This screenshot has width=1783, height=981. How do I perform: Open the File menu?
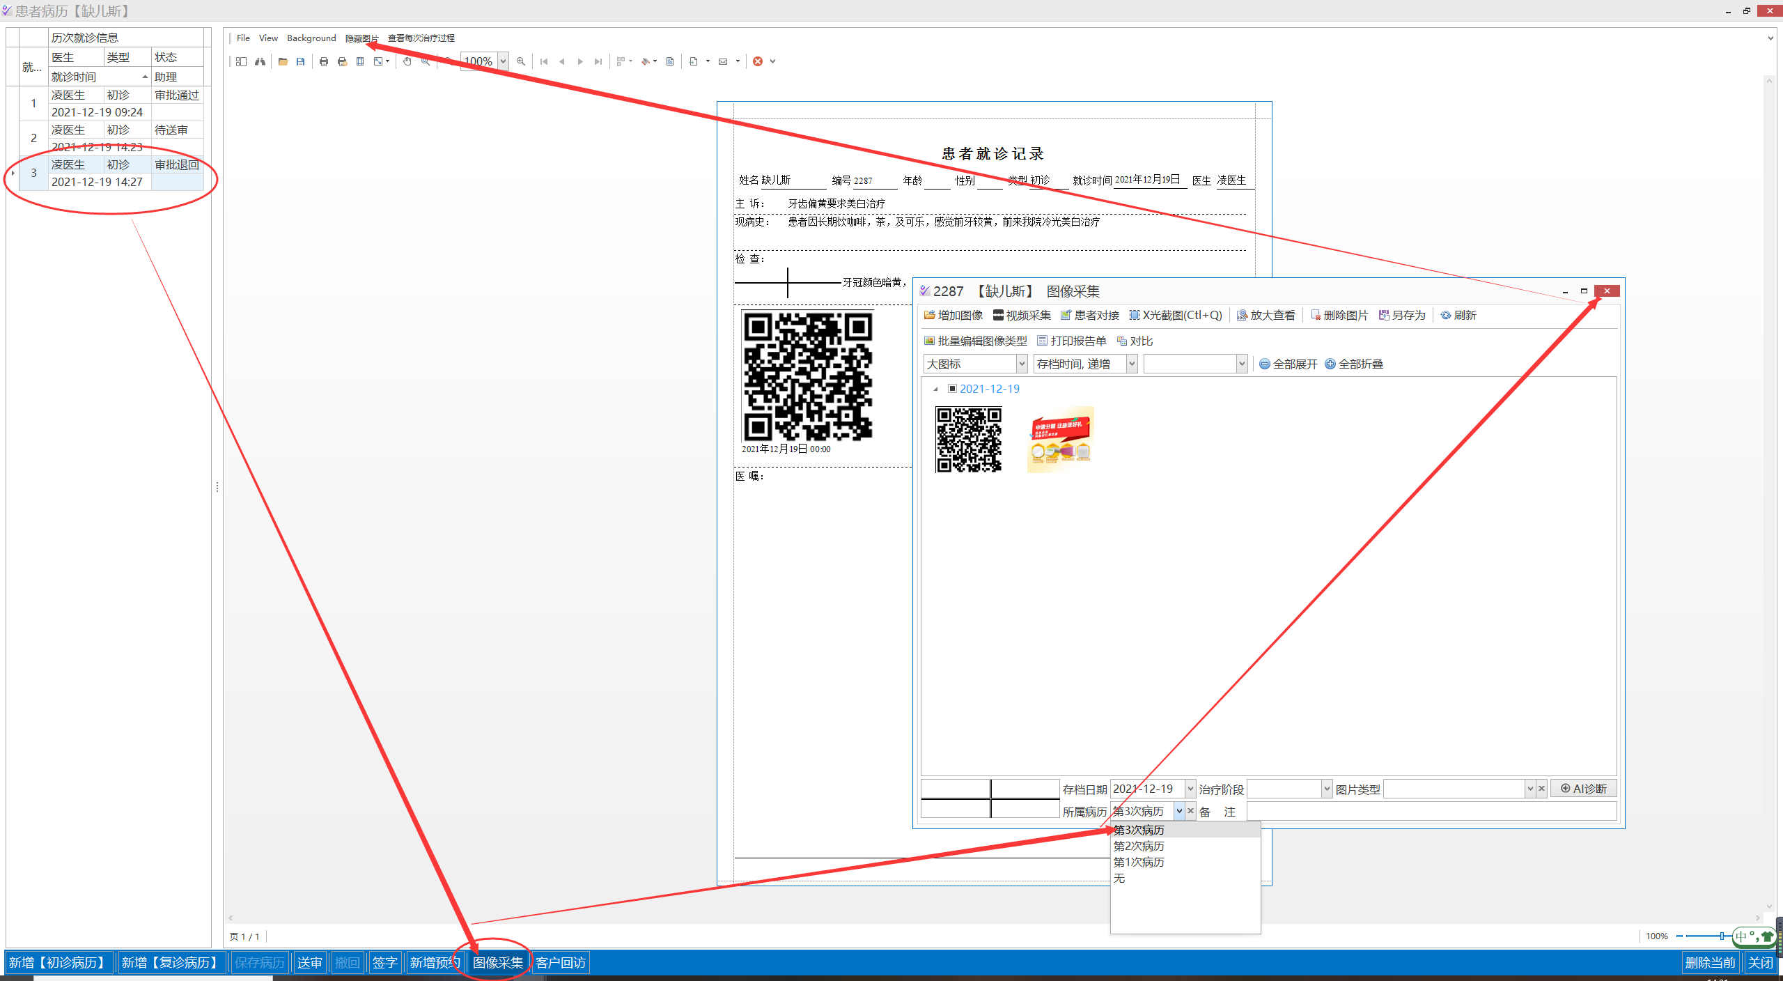[243, 38]
